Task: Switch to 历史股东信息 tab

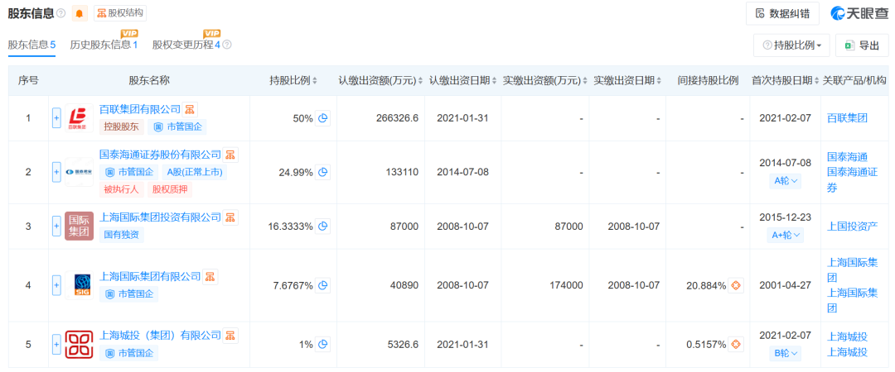Action: [104, 45]
